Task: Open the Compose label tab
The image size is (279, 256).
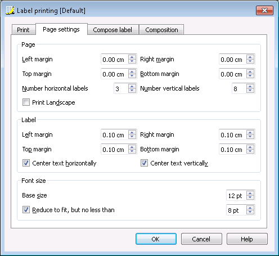Action: pos(112,30)
